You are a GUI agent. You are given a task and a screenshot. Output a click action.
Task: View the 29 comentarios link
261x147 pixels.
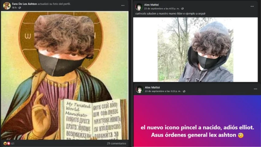pos(116,143)
